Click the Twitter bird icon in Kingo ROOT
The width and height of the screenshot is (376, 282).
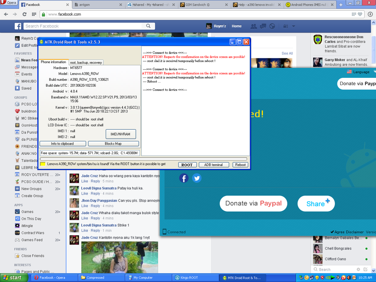click(197, 178)
